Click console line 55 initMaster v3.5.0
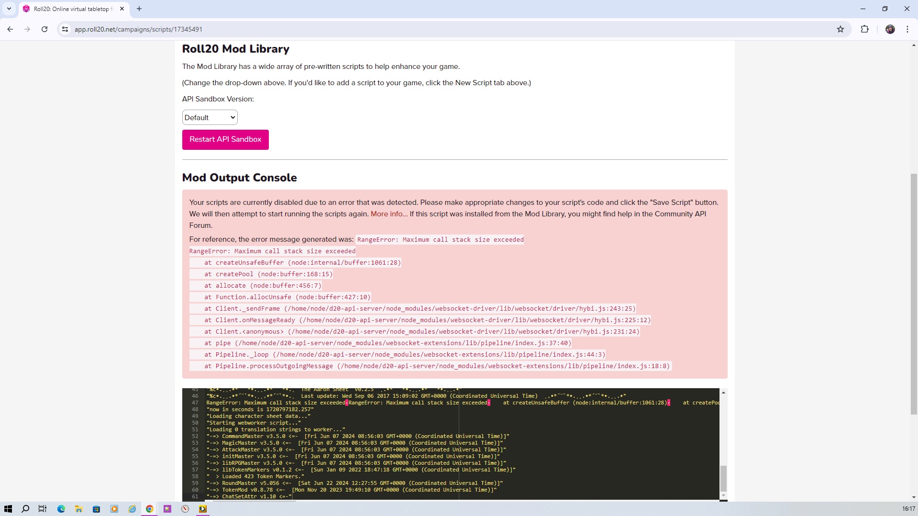 click(353, 456)
